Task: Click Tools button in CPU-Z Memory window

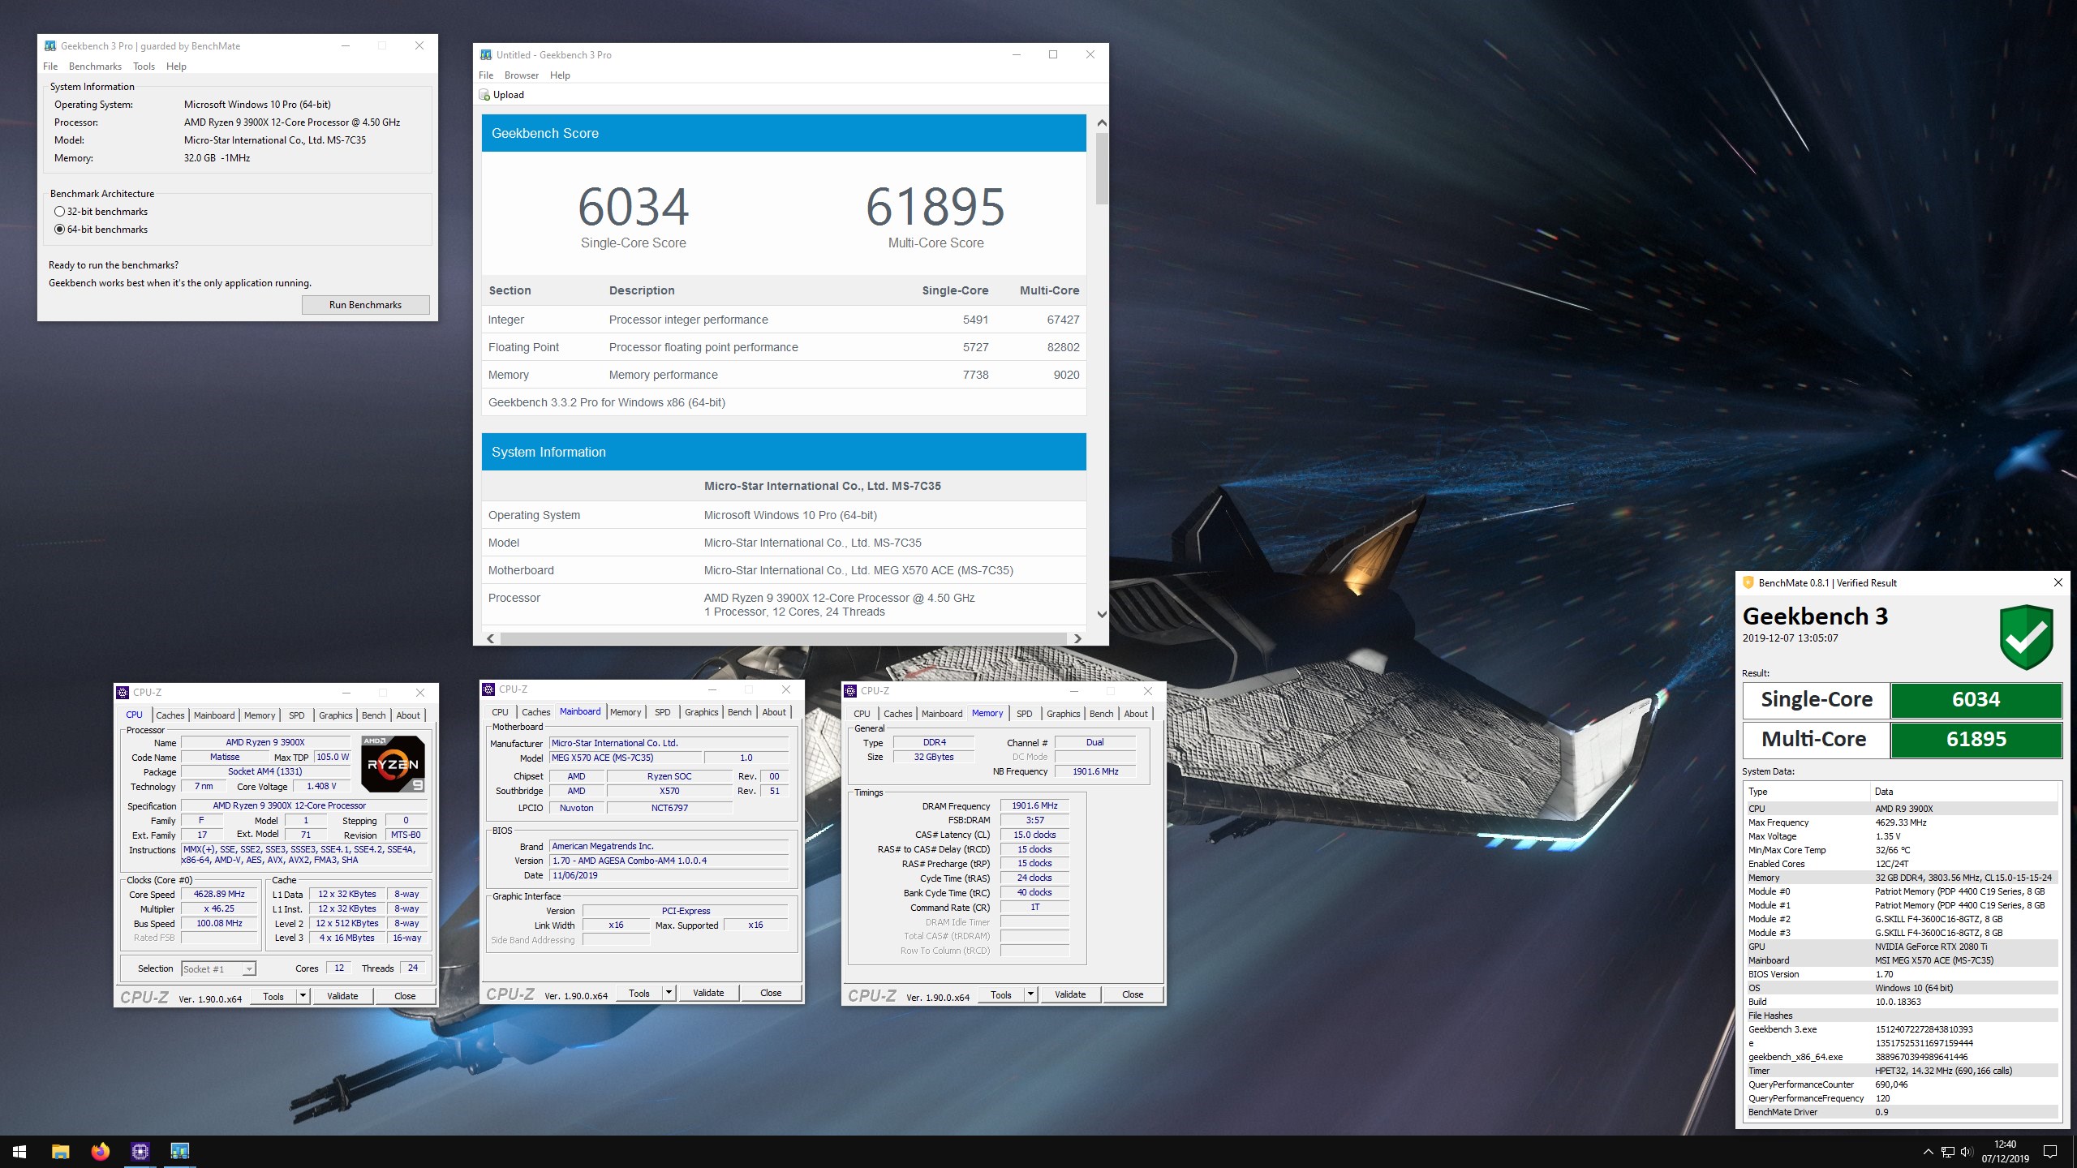Action: [1001, 994]
